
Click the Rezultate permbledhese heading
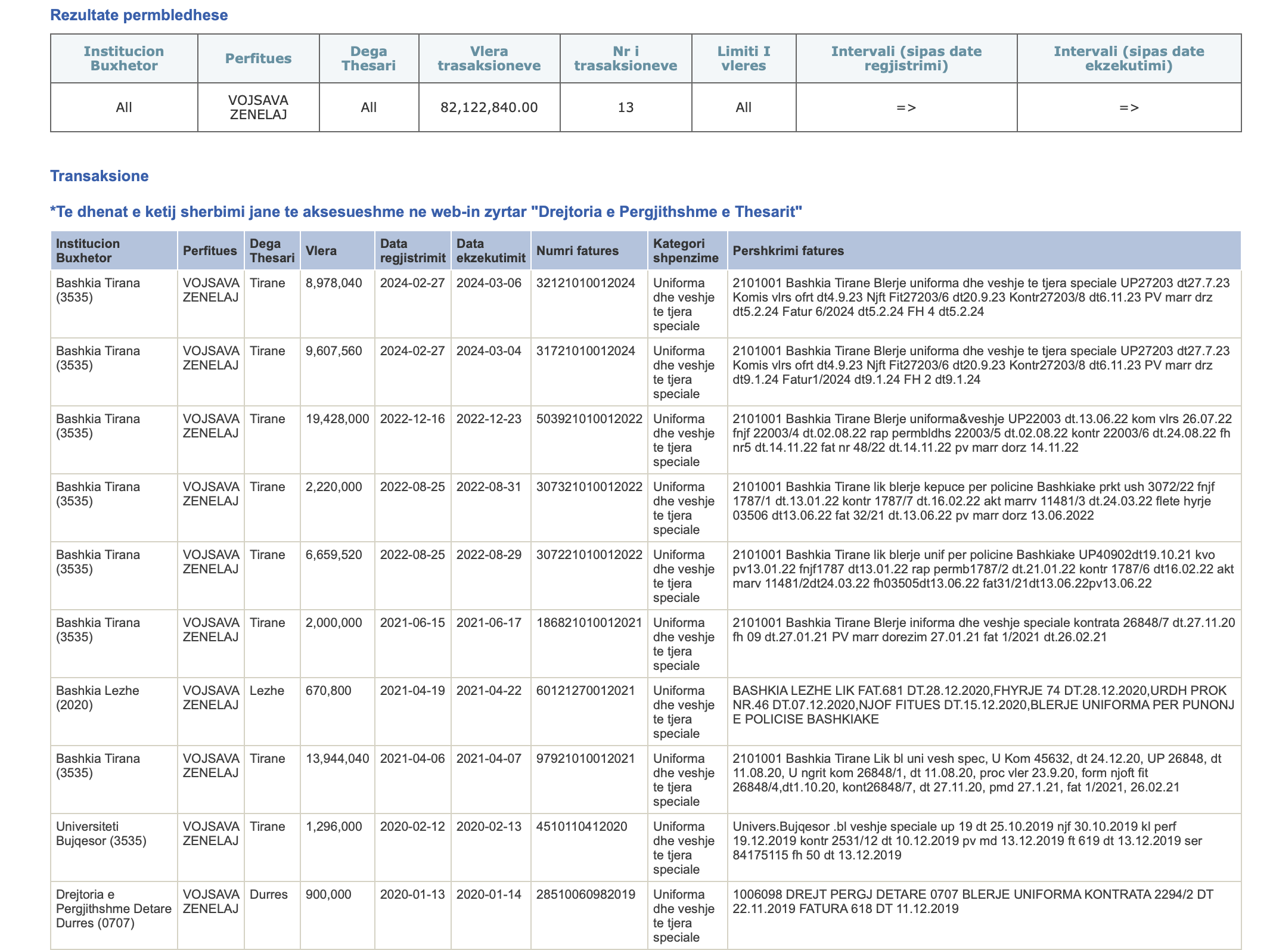[139, 15]
